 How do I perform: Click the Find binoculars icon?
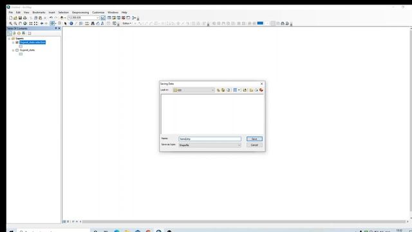(93, 23)
